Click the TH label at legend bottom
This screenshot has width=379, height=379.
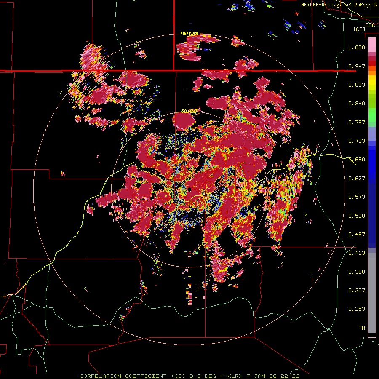pos(362,328)
